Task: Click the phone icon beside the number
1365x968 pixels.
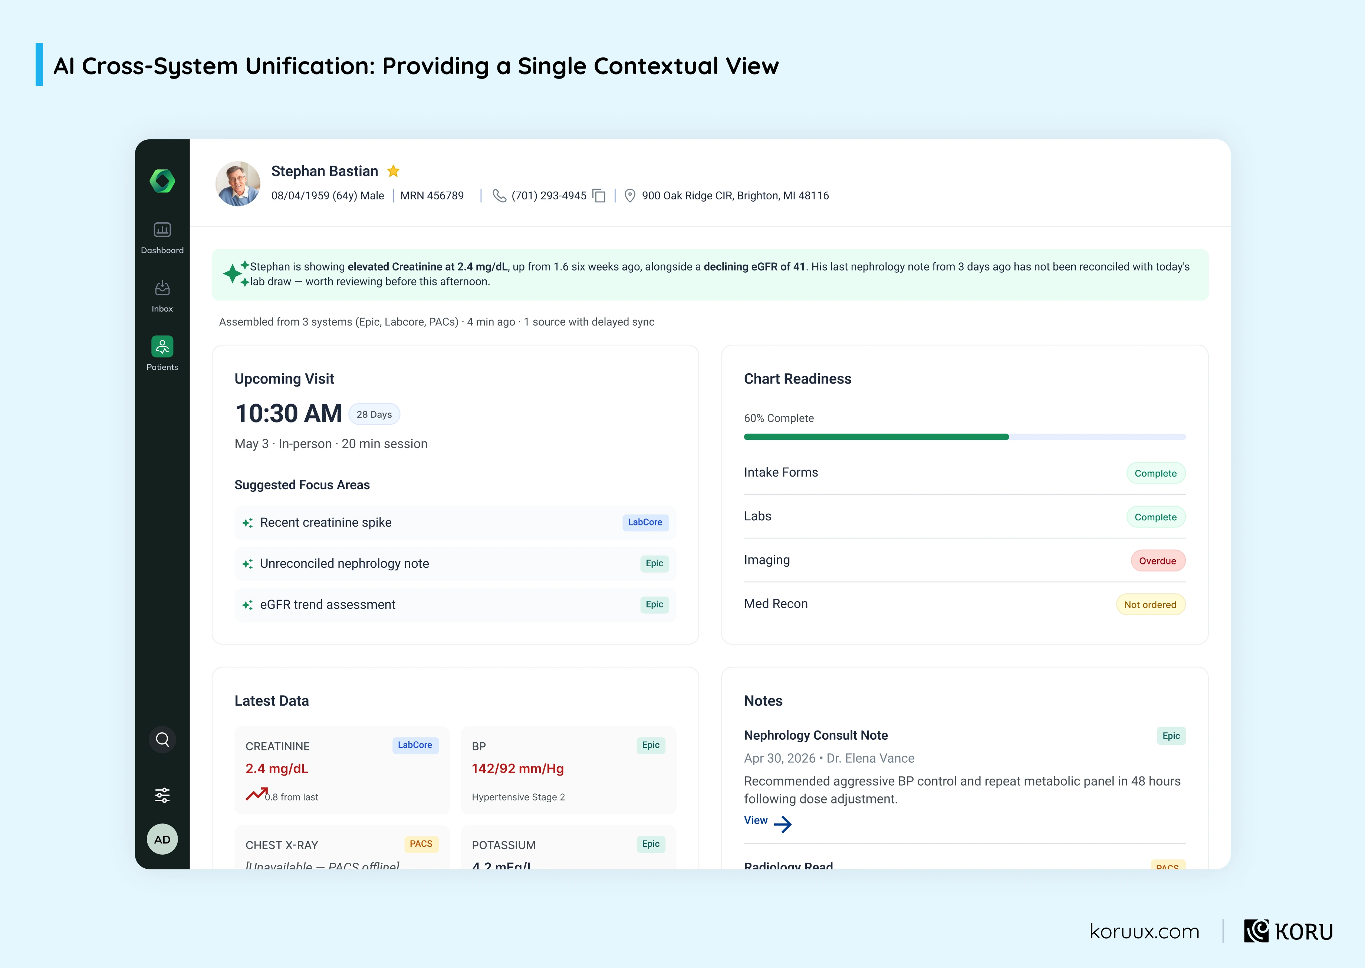Action: coord(499,196)
